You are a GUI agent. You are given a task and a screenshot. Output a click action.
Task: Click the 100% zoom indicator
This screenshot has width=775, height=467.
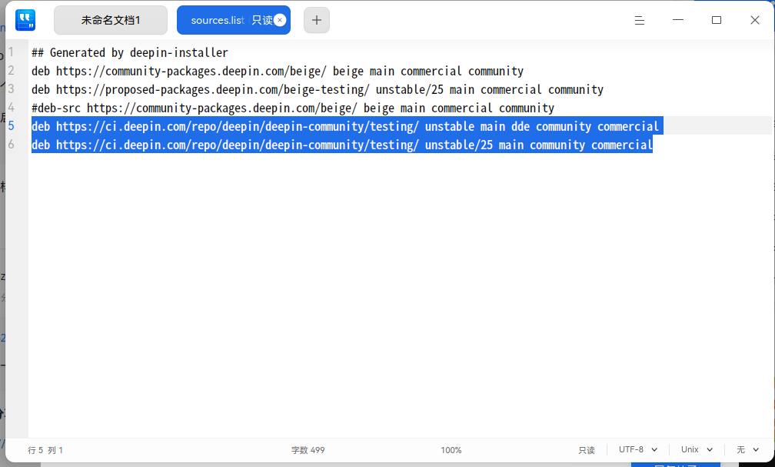[x=451, y=450]
